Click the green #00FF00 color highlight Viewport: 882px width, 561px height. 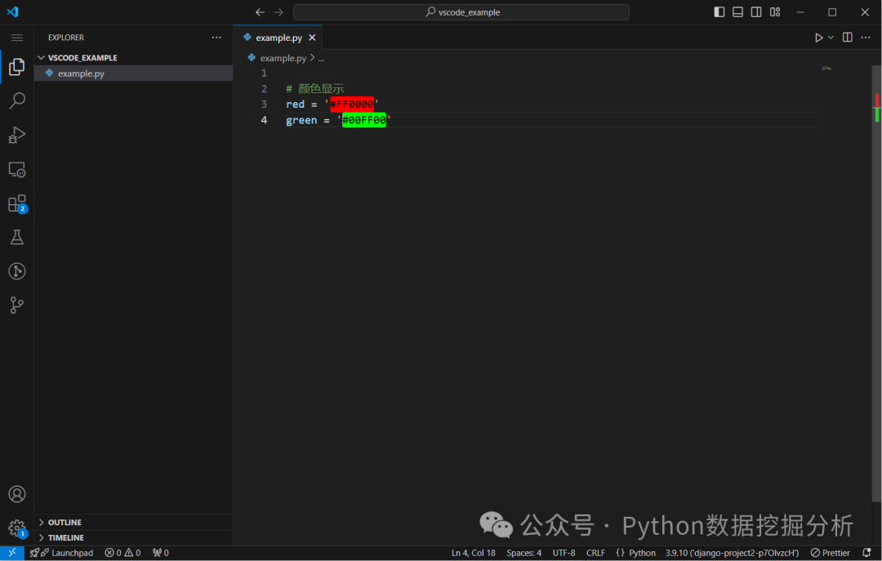tap(364, 120)
